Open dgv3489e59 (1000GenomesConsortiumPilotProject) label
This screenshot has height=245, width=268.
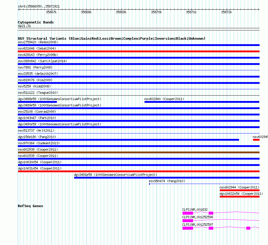60,105
